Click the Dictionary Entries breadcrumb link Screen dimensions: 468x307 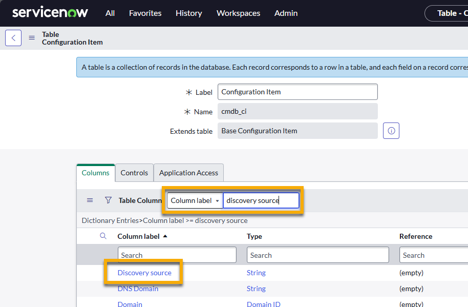(x=110, y=220)
